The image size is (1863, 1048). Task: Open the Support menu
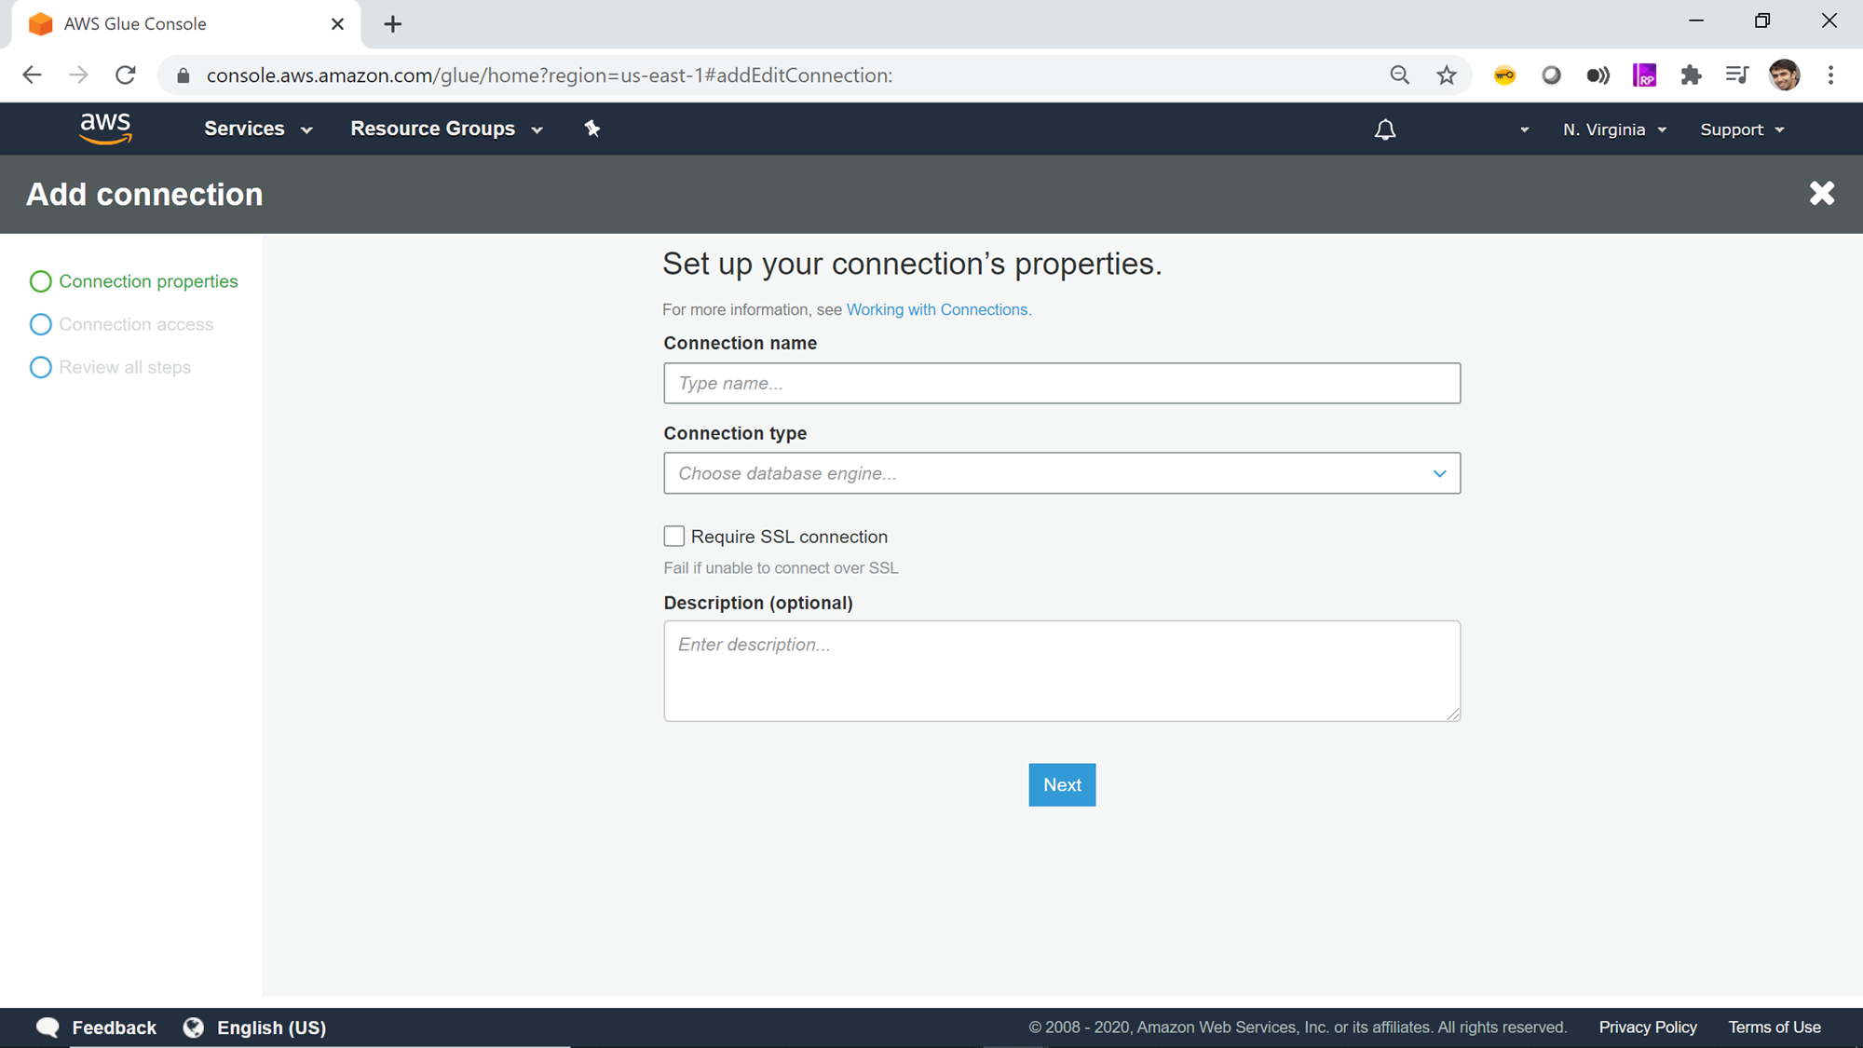point(1741,129)
